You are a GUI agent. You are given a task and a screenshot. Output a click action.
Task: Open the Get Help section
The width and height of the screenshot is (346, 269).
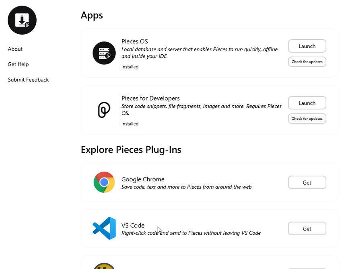point(18,64)
